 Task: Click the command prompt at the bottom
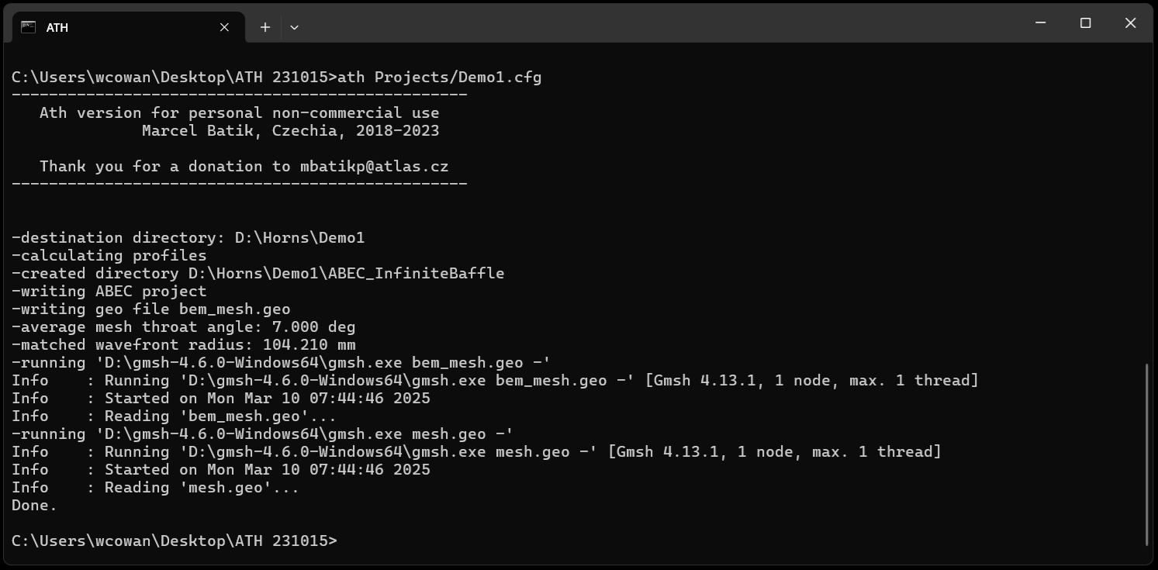175,541
